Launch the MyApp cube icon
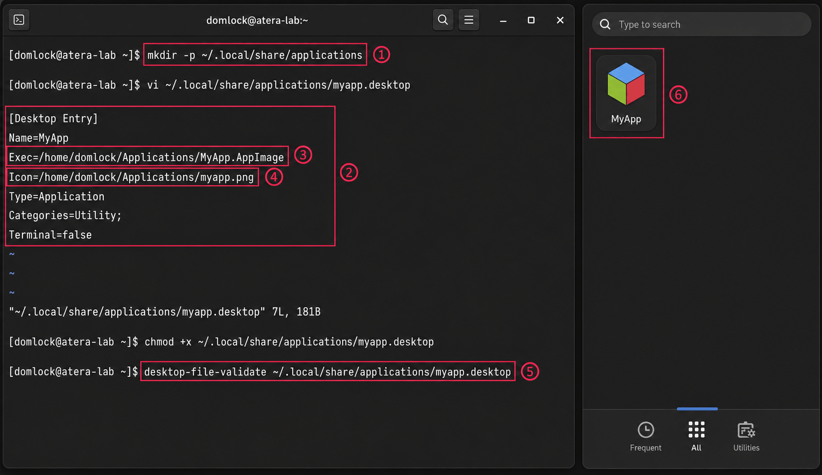Viewport: 822px width, 475px height. tap(626, 84)
